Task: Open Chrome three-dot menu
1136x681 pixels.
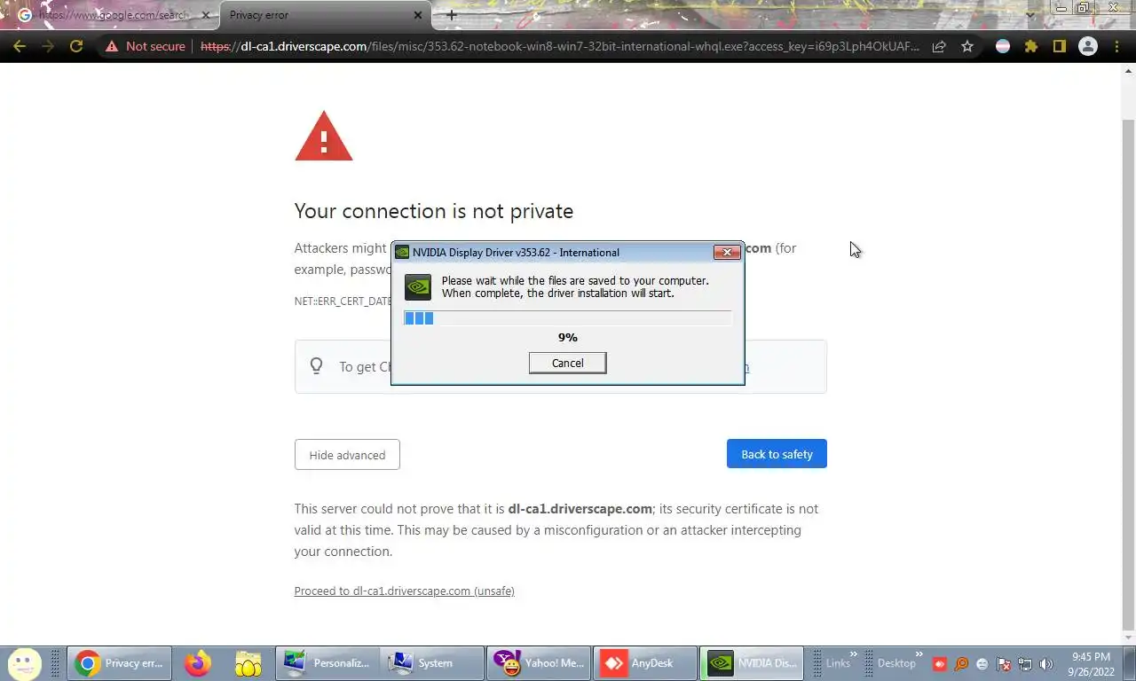Action: [x=1116, y=46]
